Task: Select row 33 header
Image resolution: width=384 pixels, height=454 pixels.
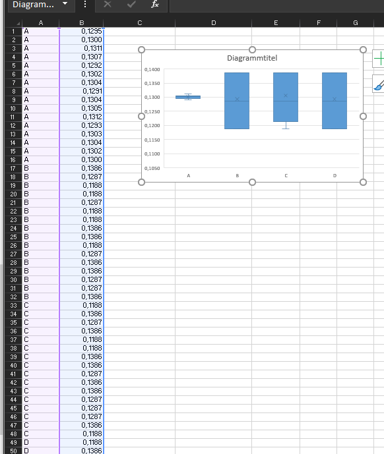Action: point(13,306)
